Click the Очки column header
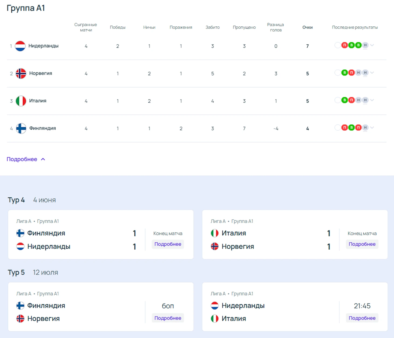394x338 pixels. pyautogui.click(x=307, y=27)
